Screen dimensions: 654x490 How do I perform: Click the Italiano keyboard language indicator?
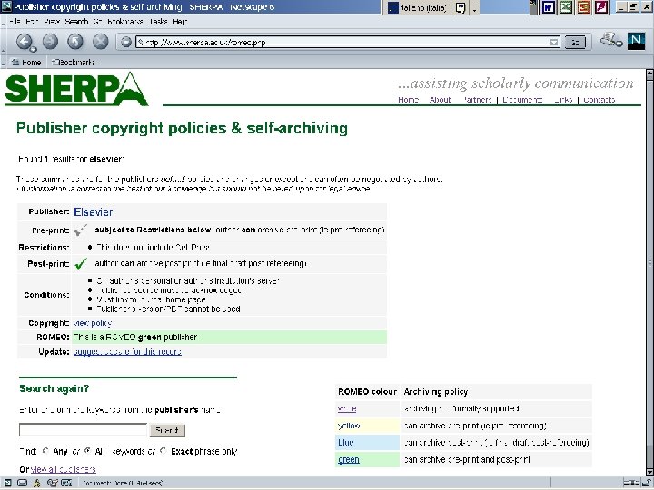[x=417, y=7]
